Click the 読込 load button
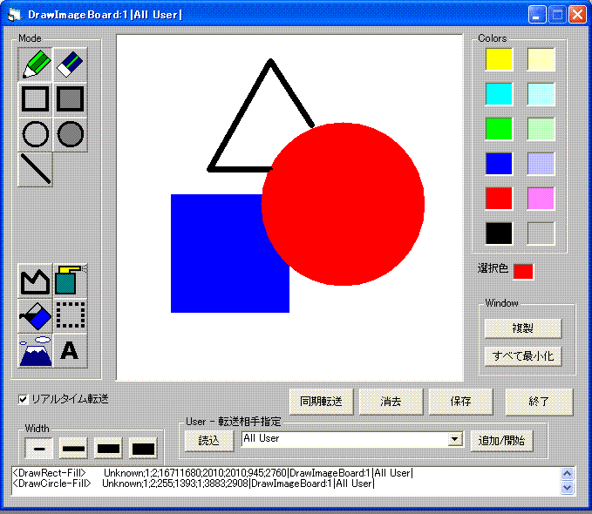This screenshot has width=592, height=514. [208, 441]
